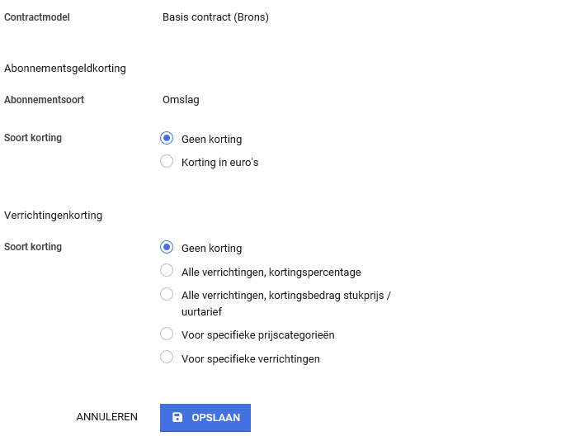This screenshot has height=441, width=566.
Task: Click the 'Contractmodel' field label
Action: (x=37, y=17)
